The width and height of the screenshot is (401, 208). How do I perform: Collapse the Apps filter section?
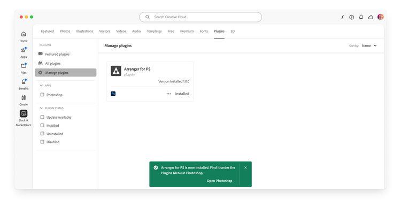click(x=41, y=86)
